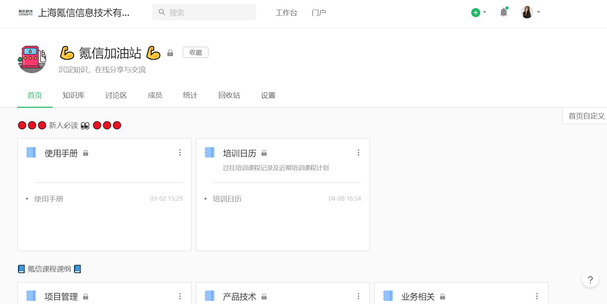Click the lock icon beside 产品技术
The width and height of the screenshot is (607, 304).
click(264, 297)
